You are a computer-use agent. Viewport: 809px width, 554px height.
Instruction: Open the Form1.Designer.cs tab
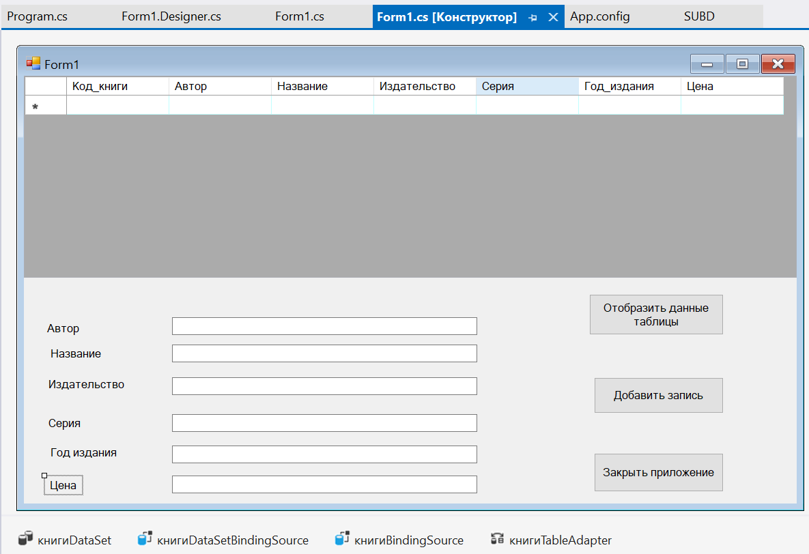pos(171,16)
